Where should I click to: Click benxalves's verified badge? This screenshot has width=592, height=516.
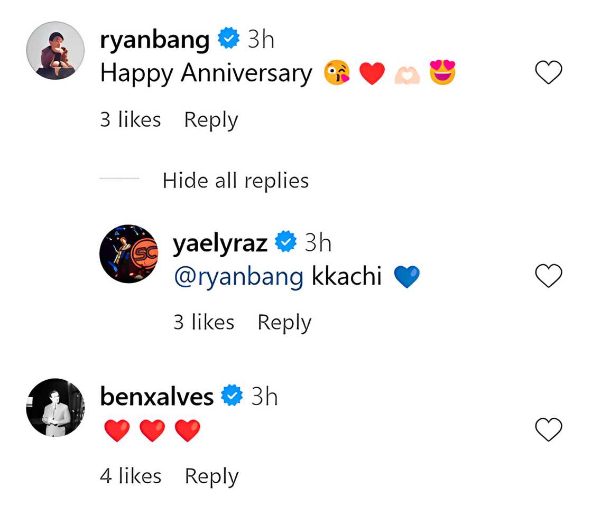pos(232,397)
